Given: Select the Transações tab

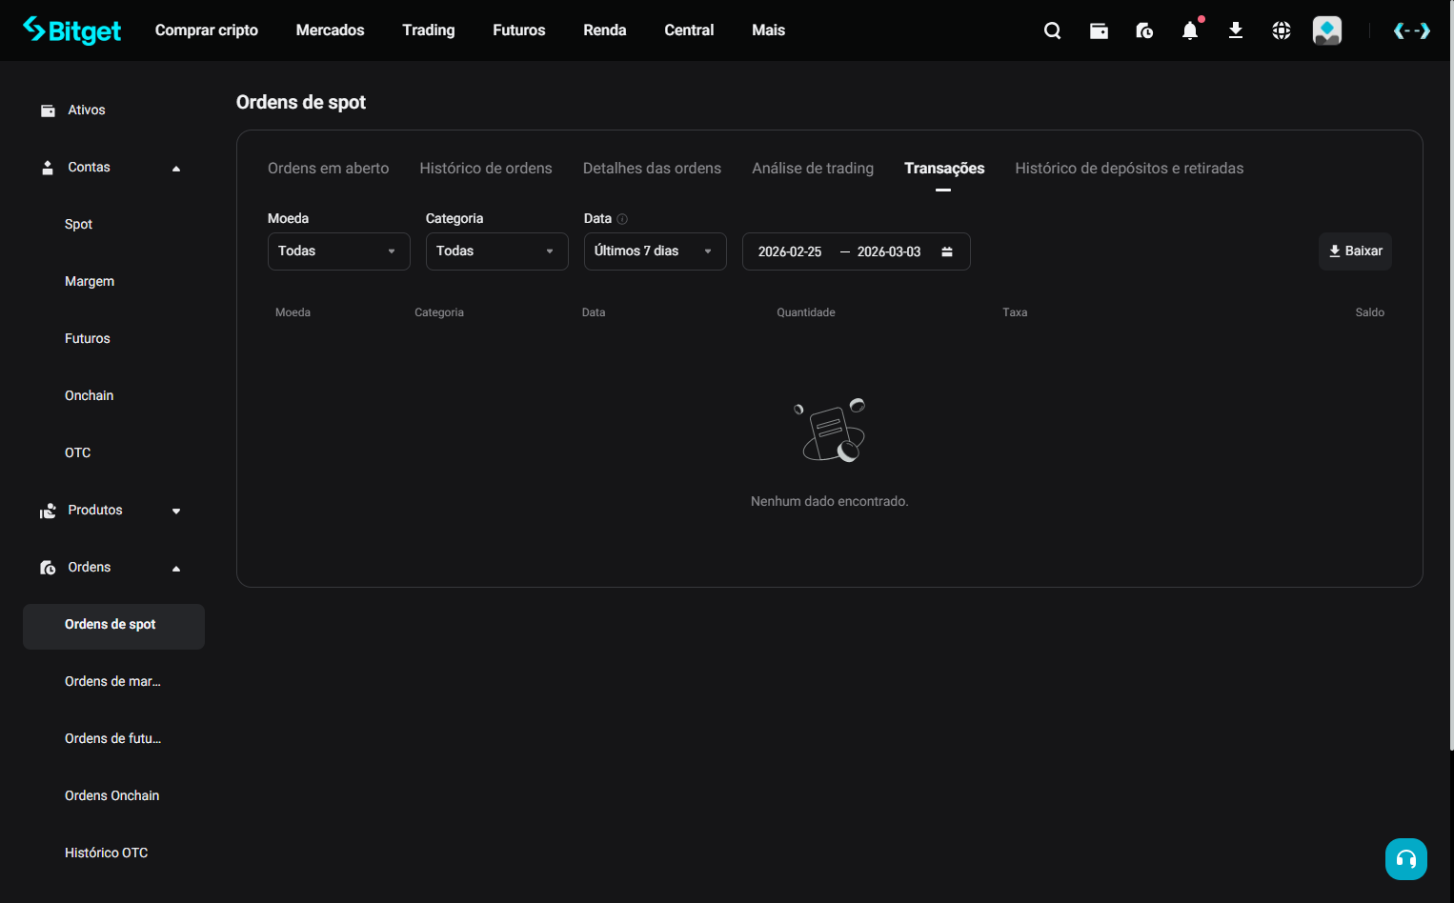Looking at the screenshot, I should pyautogui.click(x=944, y=169).
